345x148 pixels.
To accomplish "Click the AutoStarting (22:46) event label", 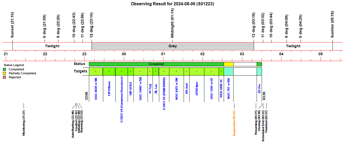I will coord(73,124).
